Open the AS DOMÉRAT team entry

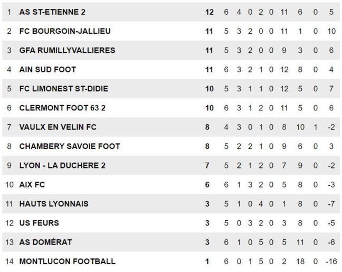(x=45, y=242)
